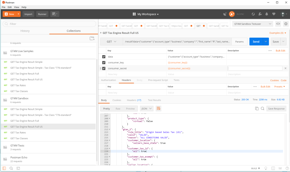Click the heart icon in header
The image size is (290, 172).
[x=274, y=14]
